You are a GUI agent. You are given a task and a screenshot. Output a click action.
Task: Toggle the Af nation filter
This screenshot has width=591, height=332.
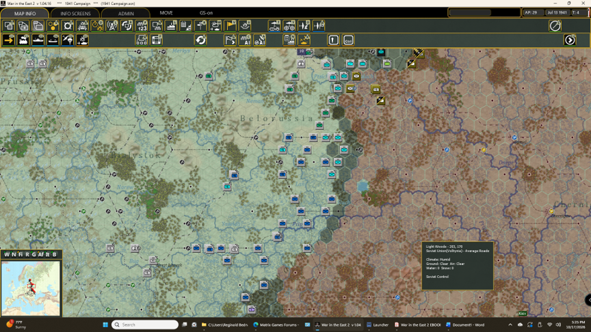click(x=41, y=254)
